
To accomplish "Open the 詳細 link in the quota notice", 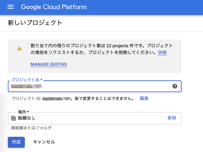I will pyautogui.click(x=162, y=53).
